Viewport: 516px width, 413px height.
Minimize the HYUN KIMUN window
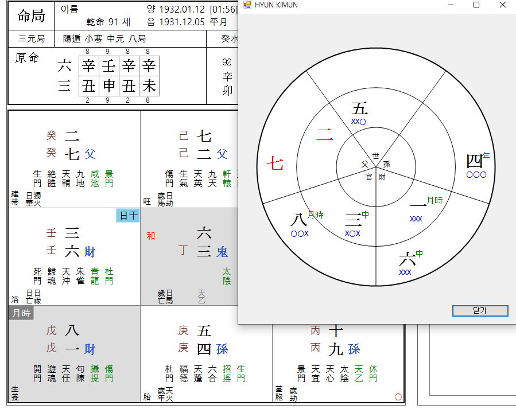pyautogui.click(x=451, y=5)
